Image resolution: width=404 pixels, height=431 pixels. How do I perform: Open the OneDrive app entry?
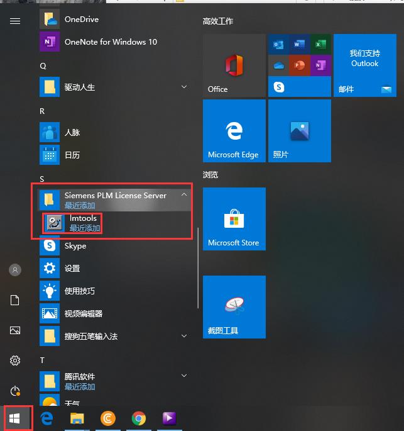(x=115, y=20)
